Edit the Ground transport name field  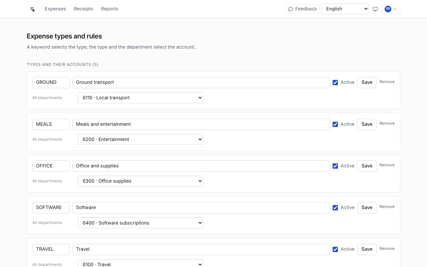201,83
